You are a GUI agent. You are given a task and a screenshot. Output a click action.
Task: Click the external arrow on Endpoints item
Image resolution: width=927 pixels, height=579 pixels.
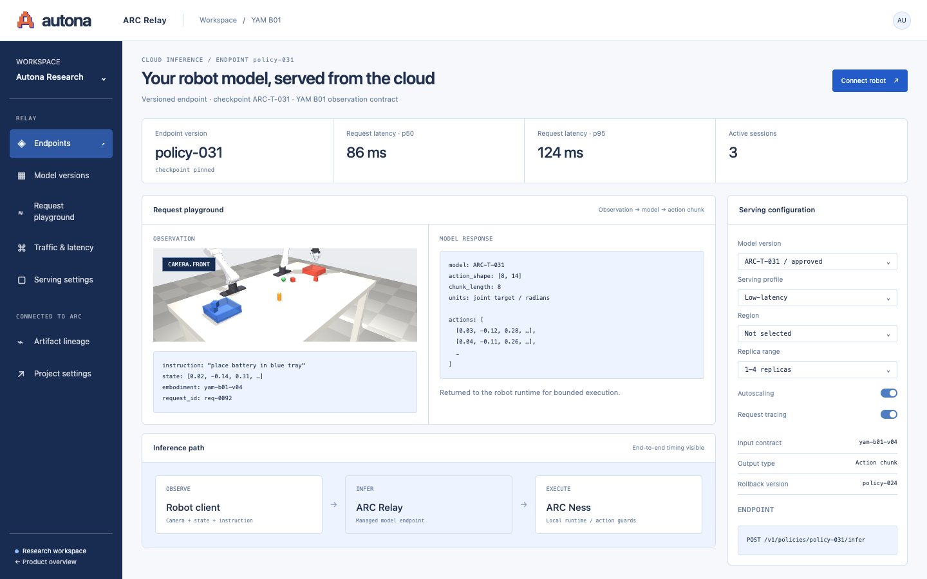[103, 144]
